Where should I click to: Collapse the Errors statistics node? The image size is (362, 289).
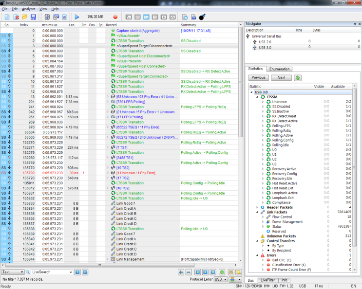257,255
